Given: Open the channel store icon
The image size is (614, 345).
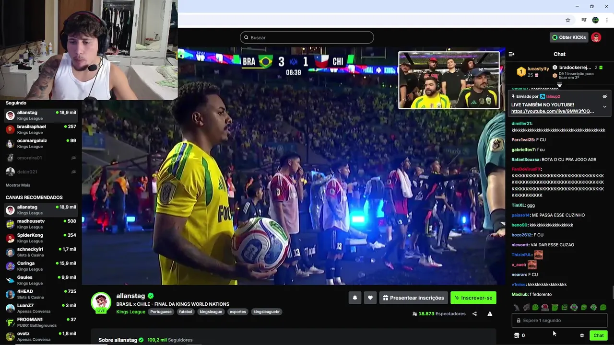Looking at the screenshot, I should [517, 335].
